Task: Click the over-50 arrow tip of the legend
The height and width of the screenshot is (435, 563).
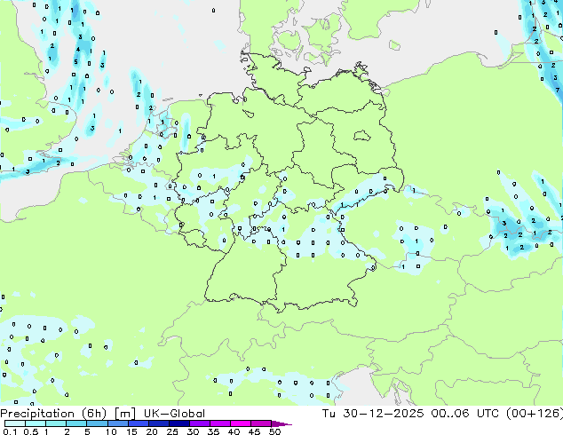Action: 281,423
